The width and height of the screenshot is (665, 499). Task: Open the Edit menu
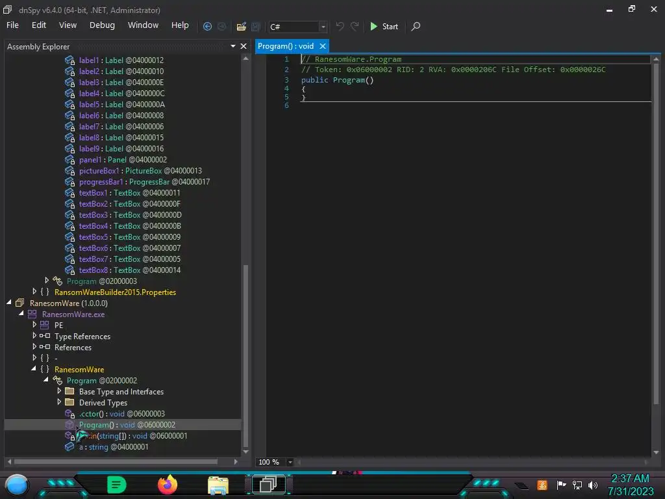pyautogui.click(x=38, y=25)
